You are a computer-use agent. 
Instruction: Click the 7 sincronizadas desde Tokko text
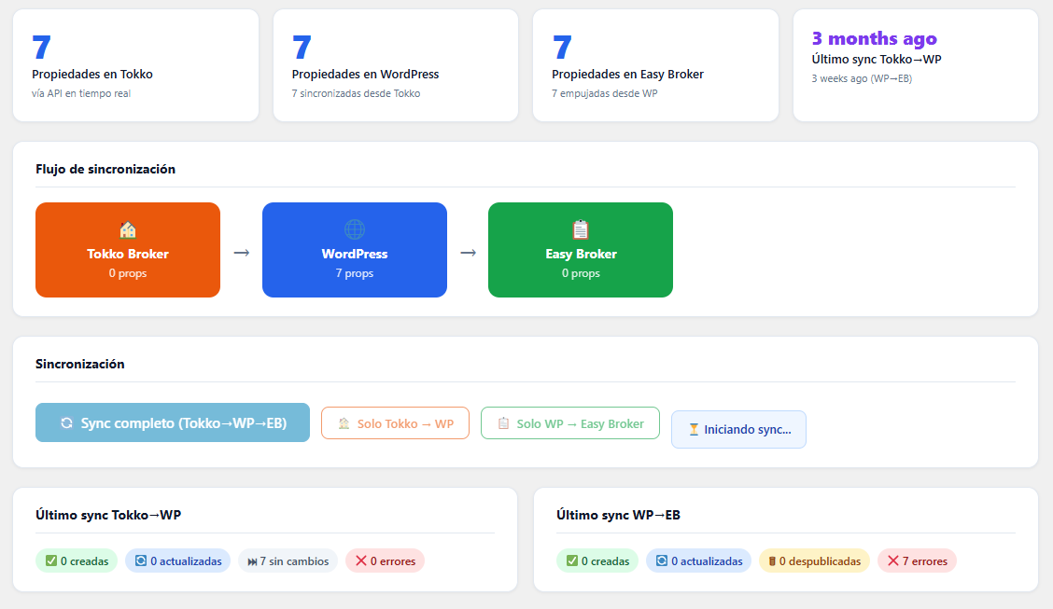[356, 93]
